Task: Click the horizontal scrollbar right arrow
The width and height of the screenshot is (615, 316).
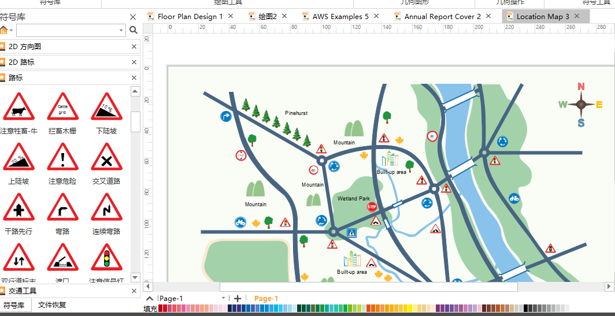Action: click(609, 287)
